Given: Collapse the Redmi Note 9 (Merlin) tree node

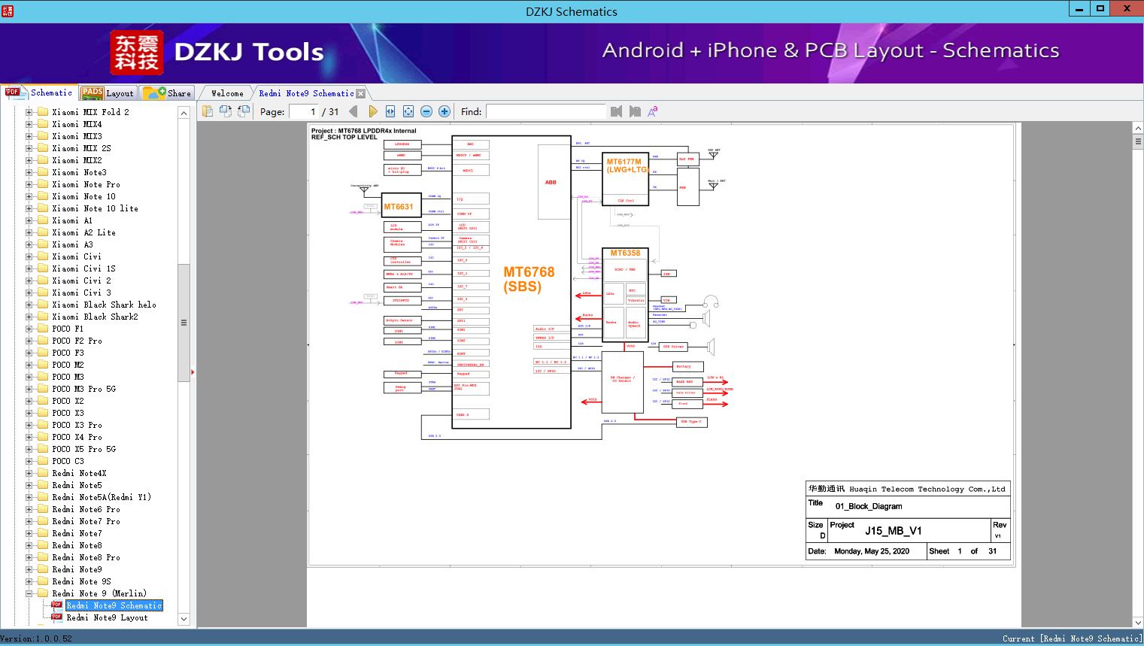Looking at the screenshot, I should 29,593.
